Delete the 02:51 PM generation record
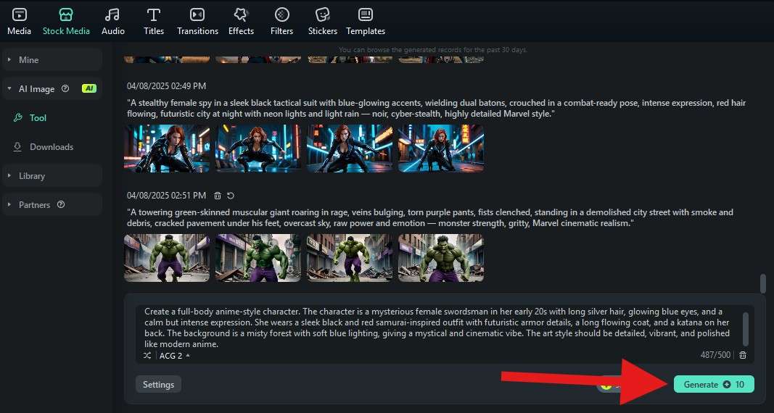Viewport: 774px width, 413px height. (218, 196)
